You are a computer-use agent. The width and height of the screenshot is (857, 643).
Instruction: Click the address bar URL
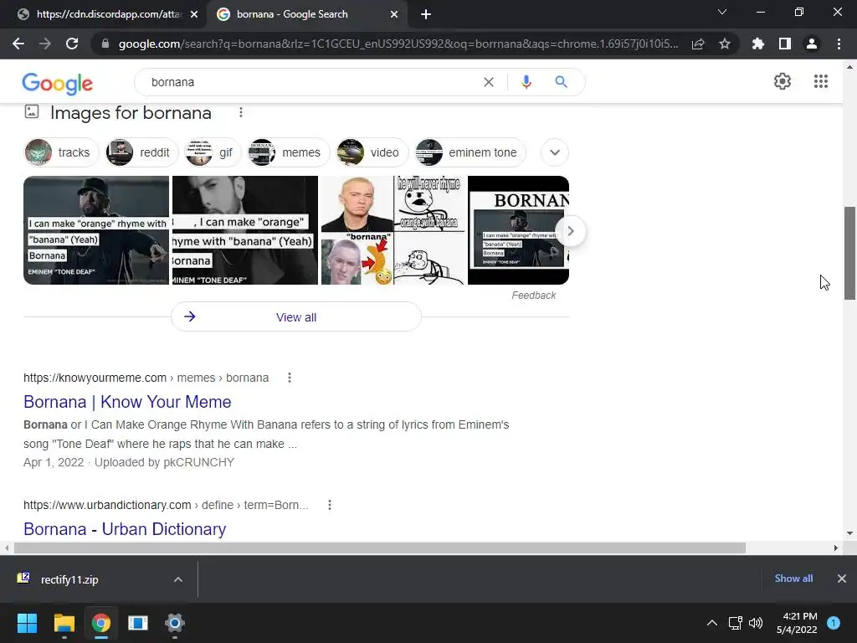398,44
